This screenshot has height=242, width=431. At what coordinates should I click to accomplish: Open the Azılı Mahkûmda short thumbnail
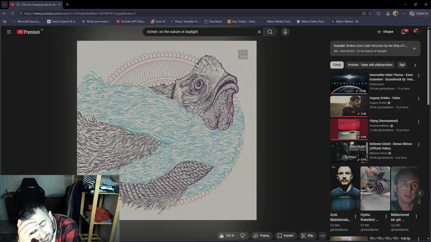coord(345,189)
